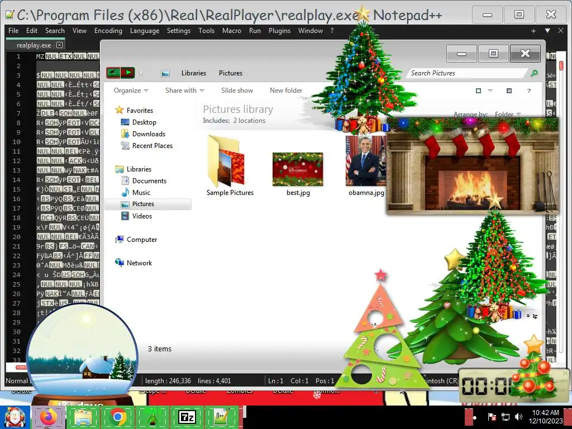The image size is (572, 429).
Task: Click the Pictures library address icon
Action: [x=165, y=73]
